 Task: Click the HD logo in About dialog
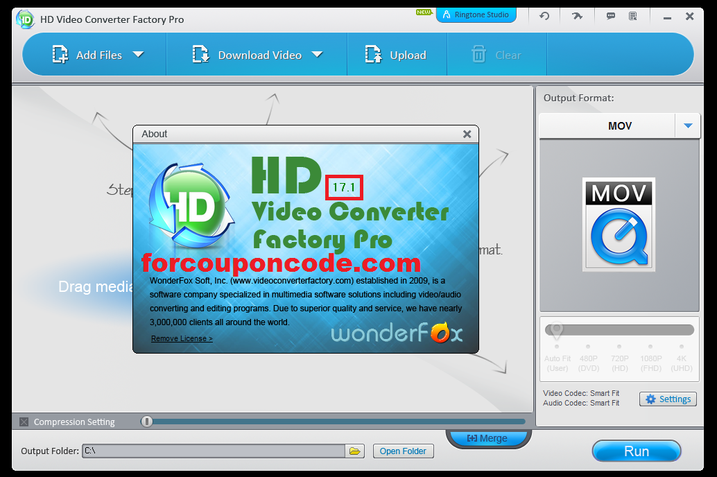pos(191,205)
